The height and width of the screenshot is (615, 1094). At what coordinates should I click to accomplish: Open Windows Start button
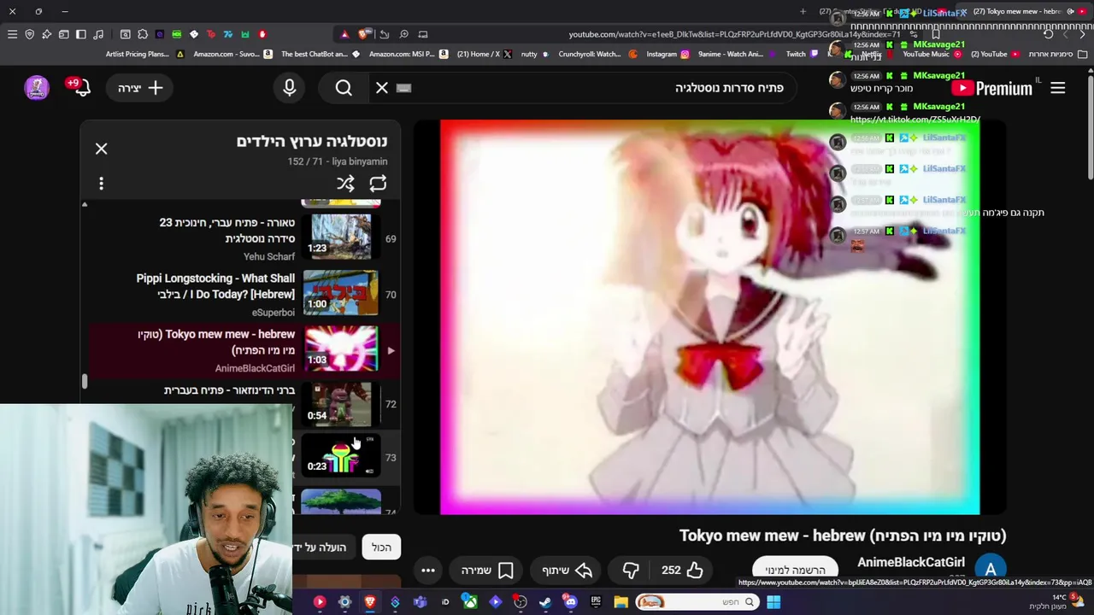773,602
